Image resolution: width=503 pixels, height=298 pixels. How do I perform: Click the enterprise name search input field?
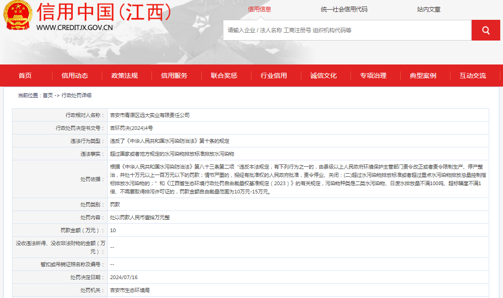tap(347, 30)
